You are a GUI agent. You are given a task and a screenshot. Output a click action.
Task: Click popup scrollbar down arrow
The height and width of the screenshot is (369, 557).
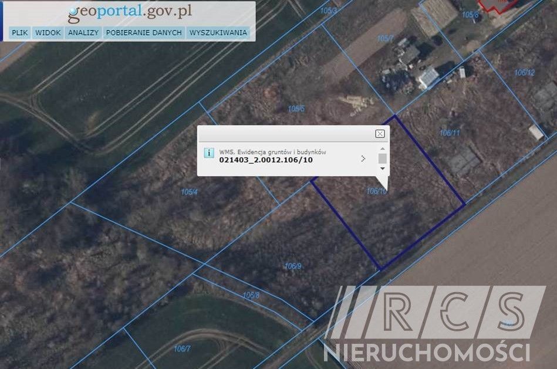(x=382, y=168)
